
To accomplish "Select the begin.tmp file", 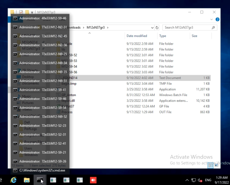I will pos(133,83).
